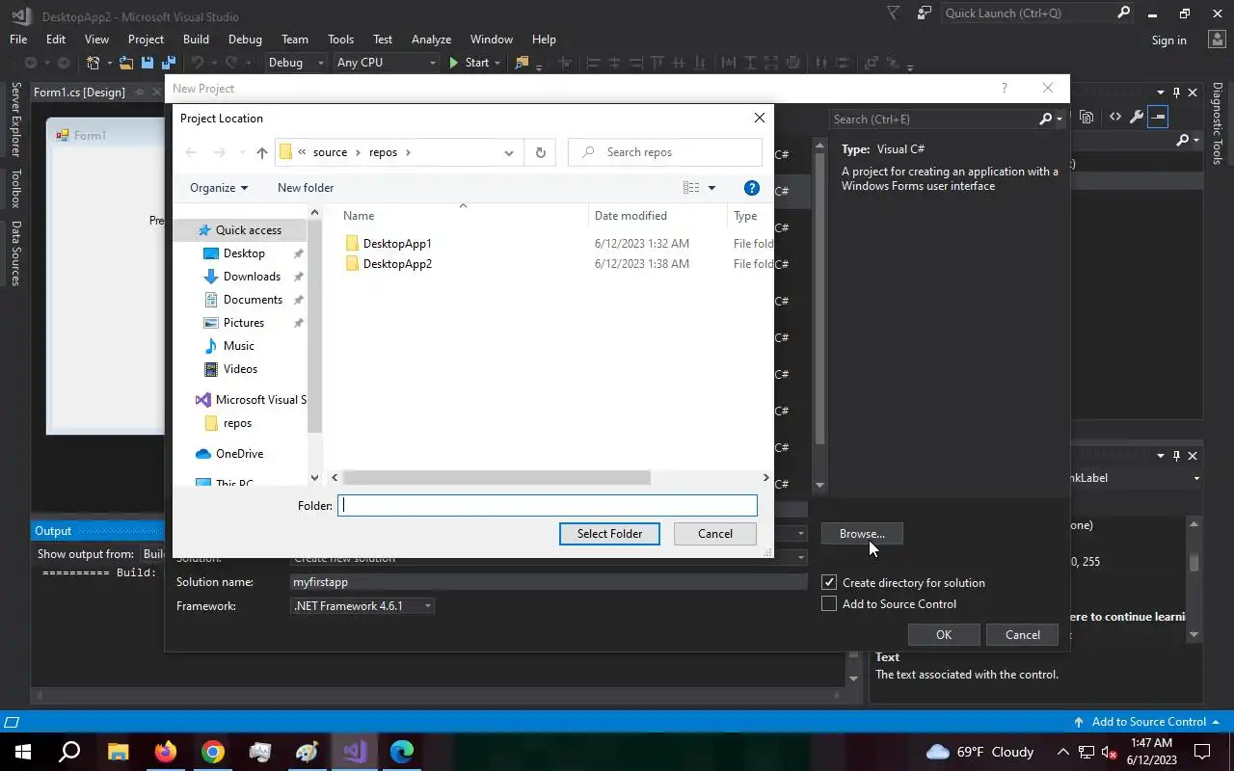Click the Save All toolbar icon

point(167,63)
